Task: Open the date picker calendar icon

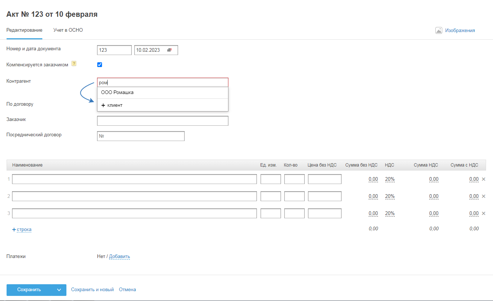Action: click(x=170, y=50)
